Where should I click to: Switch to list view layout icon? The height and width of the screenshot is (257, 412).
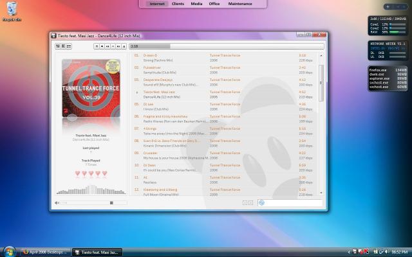coord(69,46)
